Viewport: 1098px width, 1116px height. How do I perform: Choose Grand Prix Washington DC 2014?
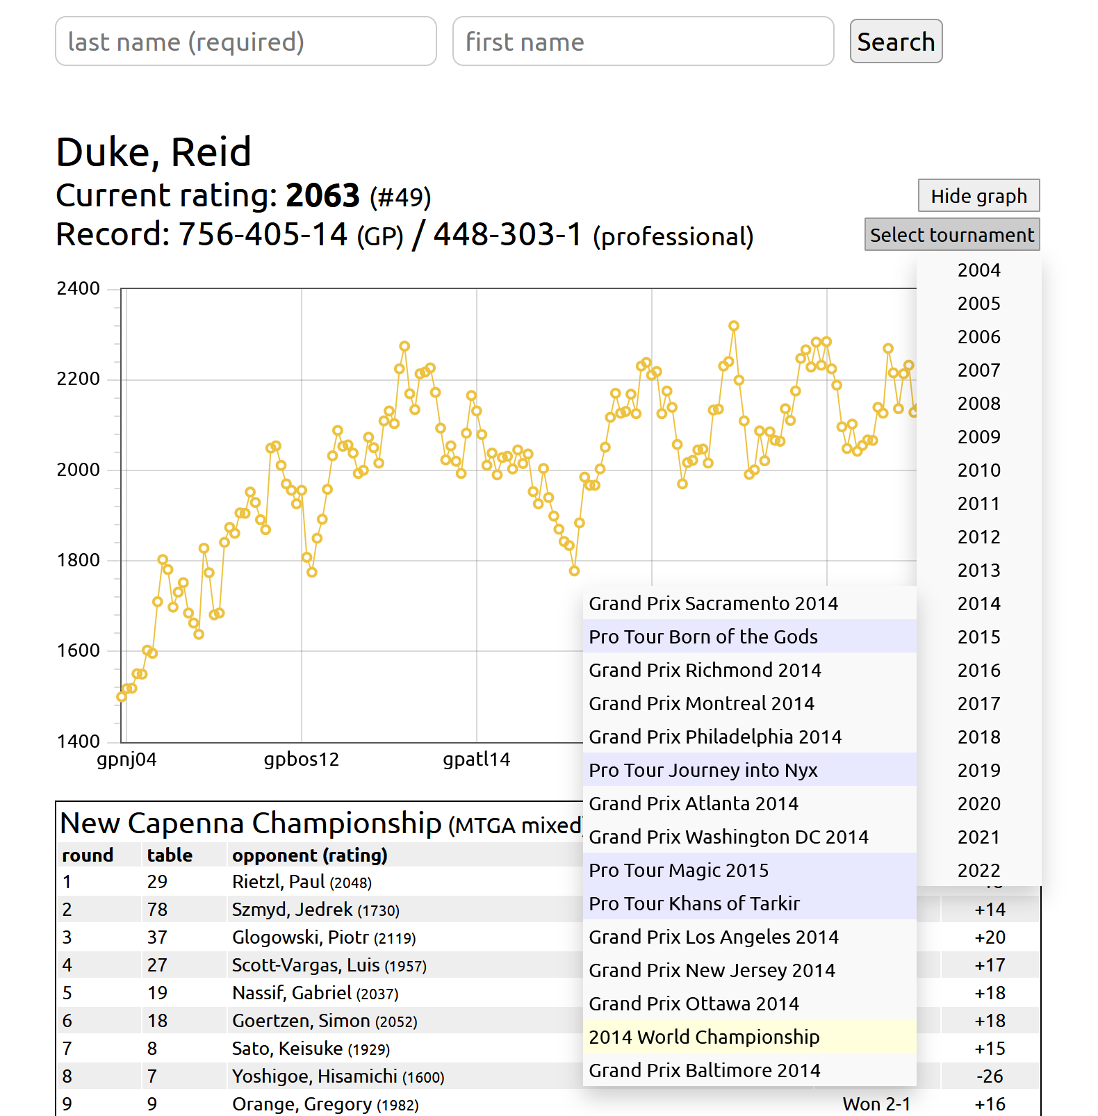[x=749, y=837]
